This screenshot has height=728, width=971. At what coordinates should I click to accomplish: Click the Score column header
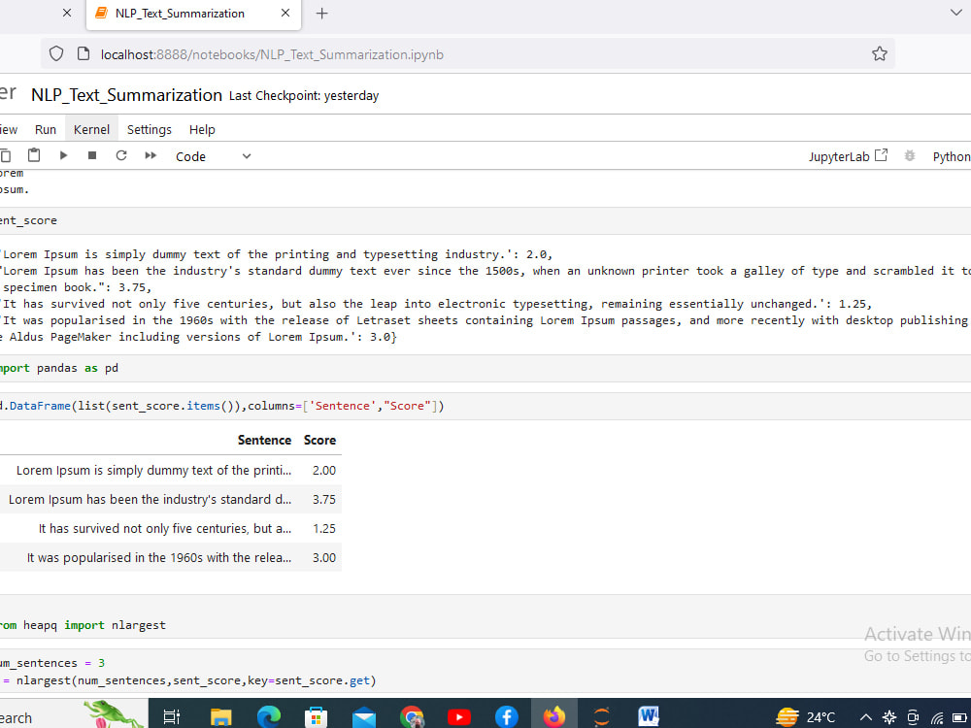click(x=319, y=440)
